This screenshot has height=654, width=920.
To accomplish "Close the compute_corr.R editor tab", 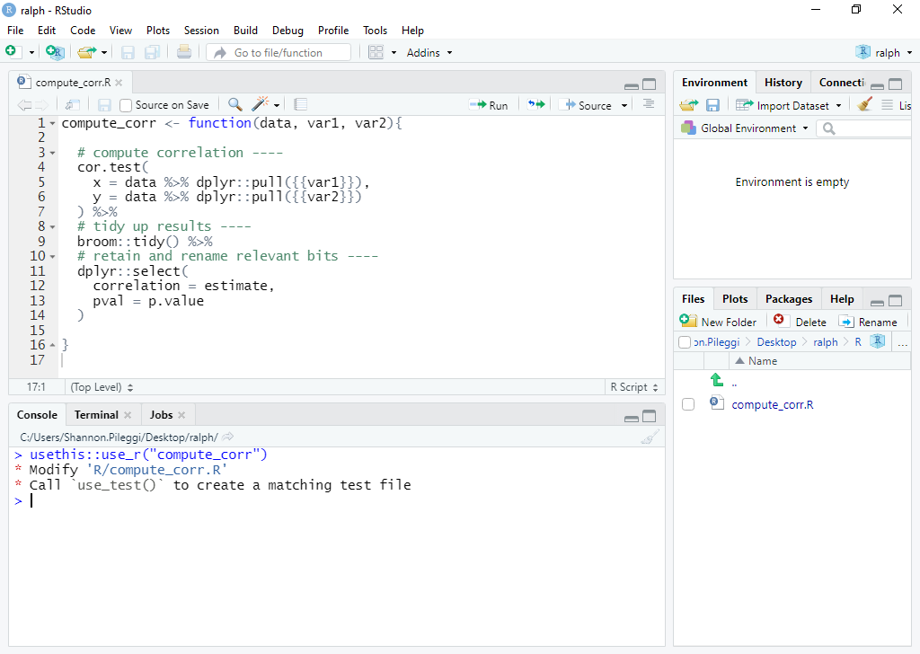I will pyautogui.click(x=119, y=83).
